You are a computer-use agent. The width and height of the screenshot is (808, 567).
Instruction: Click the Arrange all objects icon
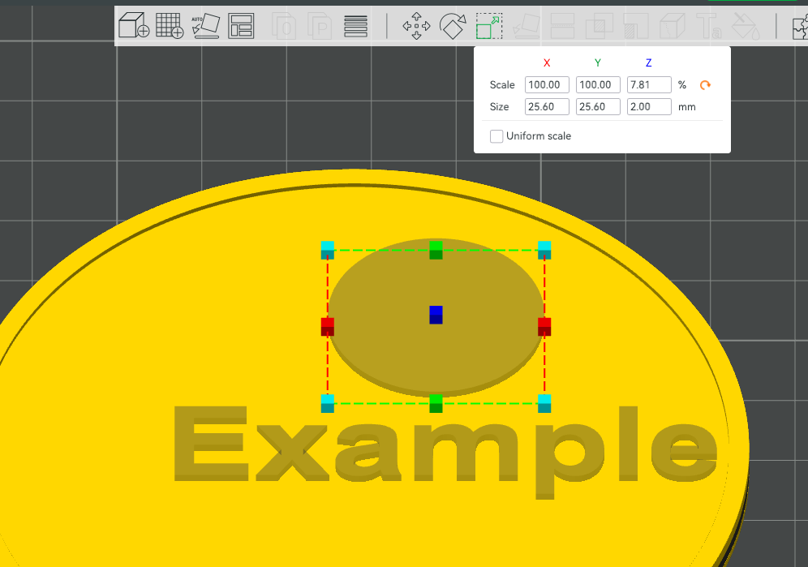click(241, 26)
